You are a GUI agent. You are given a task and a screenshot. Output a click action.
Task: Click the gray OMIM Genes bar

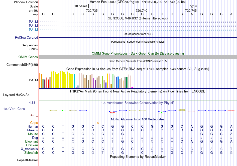coord(138,57)
